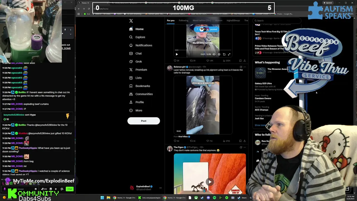
Task: Click the white Post button
Action: tap(144, 121)
